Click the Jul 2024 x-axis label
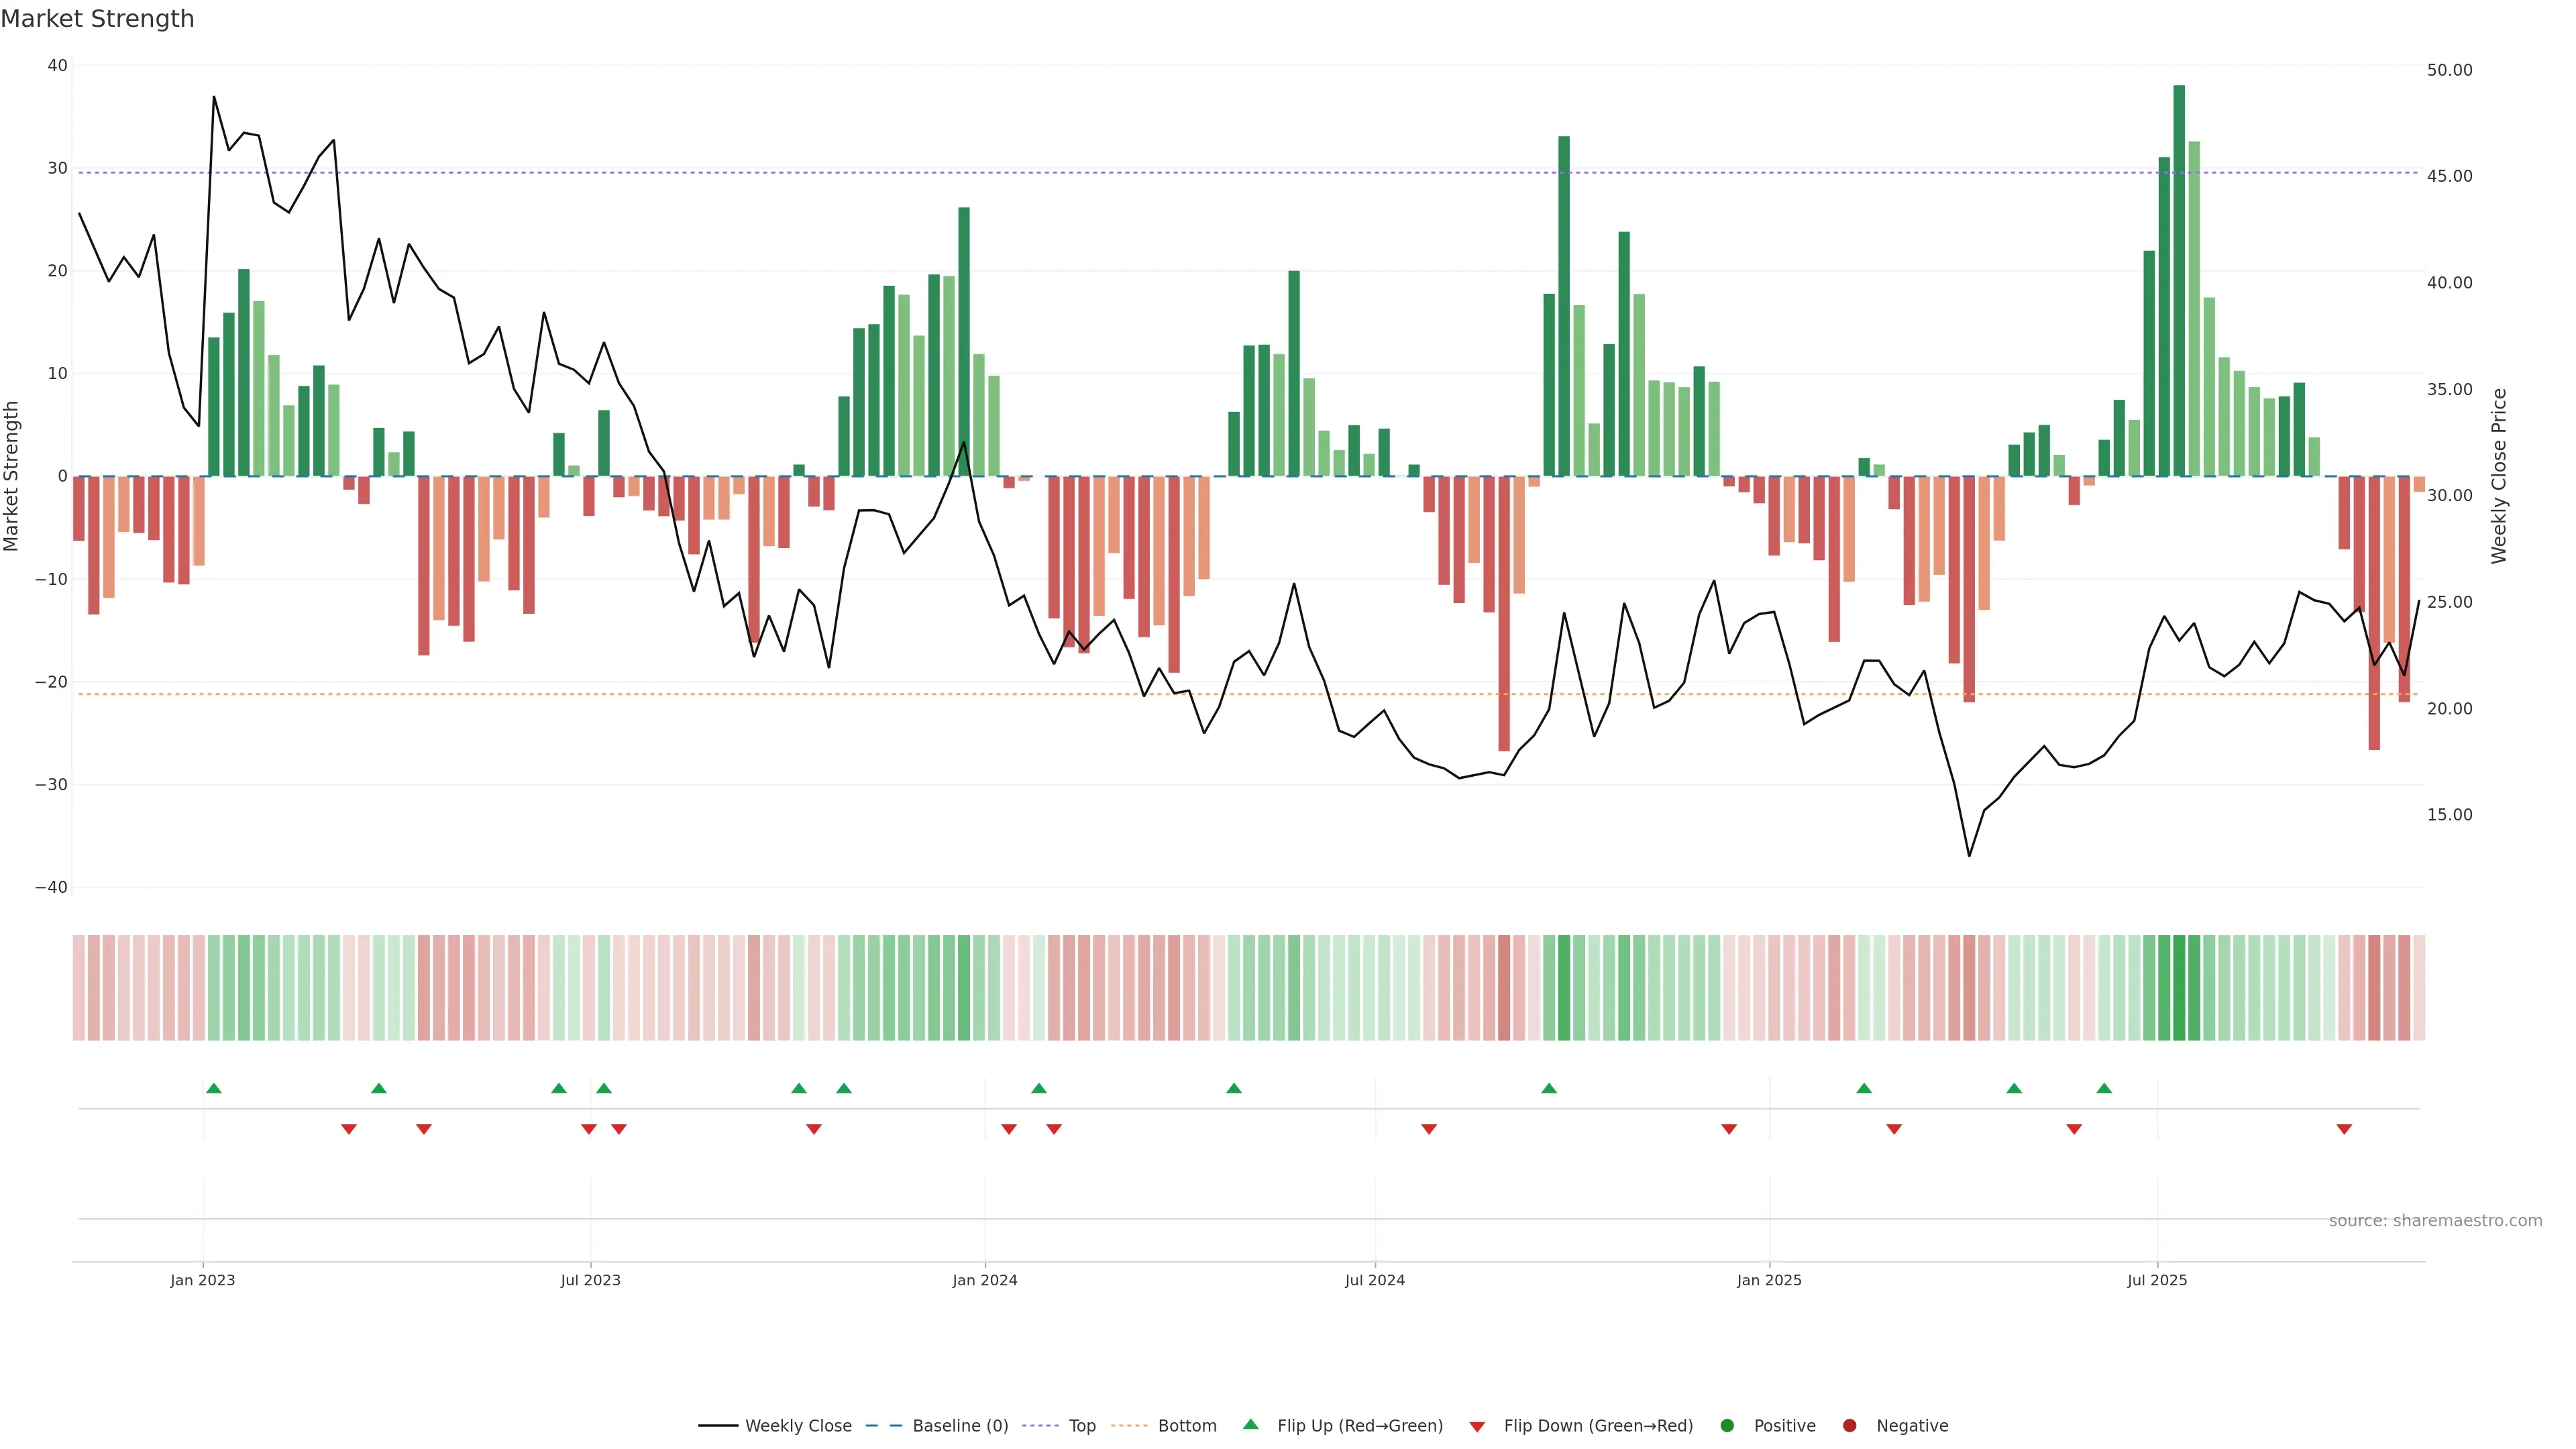The height and width of the screenshot is (1449, 2576). pyautogui.click(x=1374, y=1280)
